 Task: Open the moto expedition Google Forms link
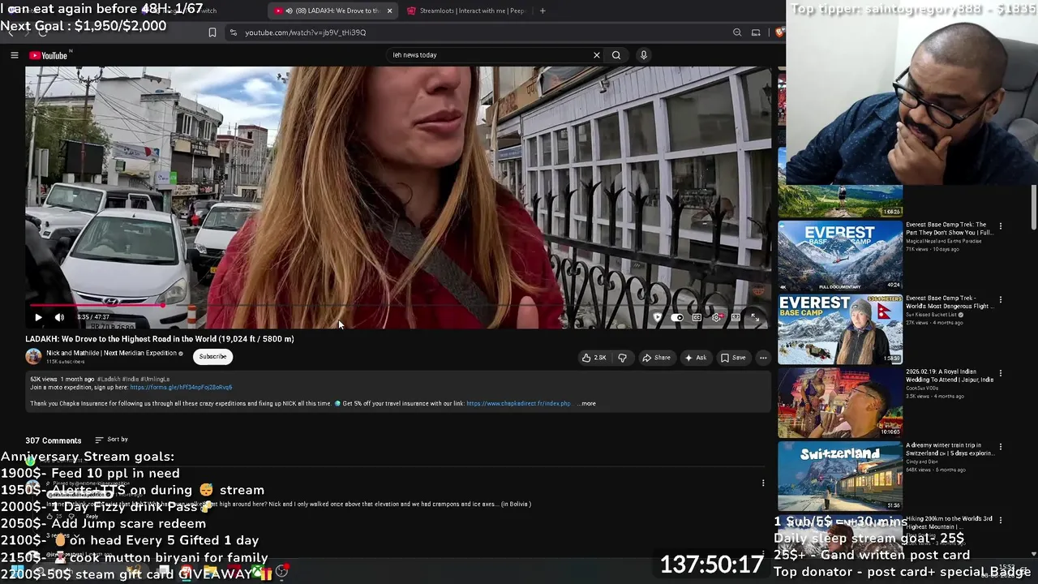tap(181, 388)
